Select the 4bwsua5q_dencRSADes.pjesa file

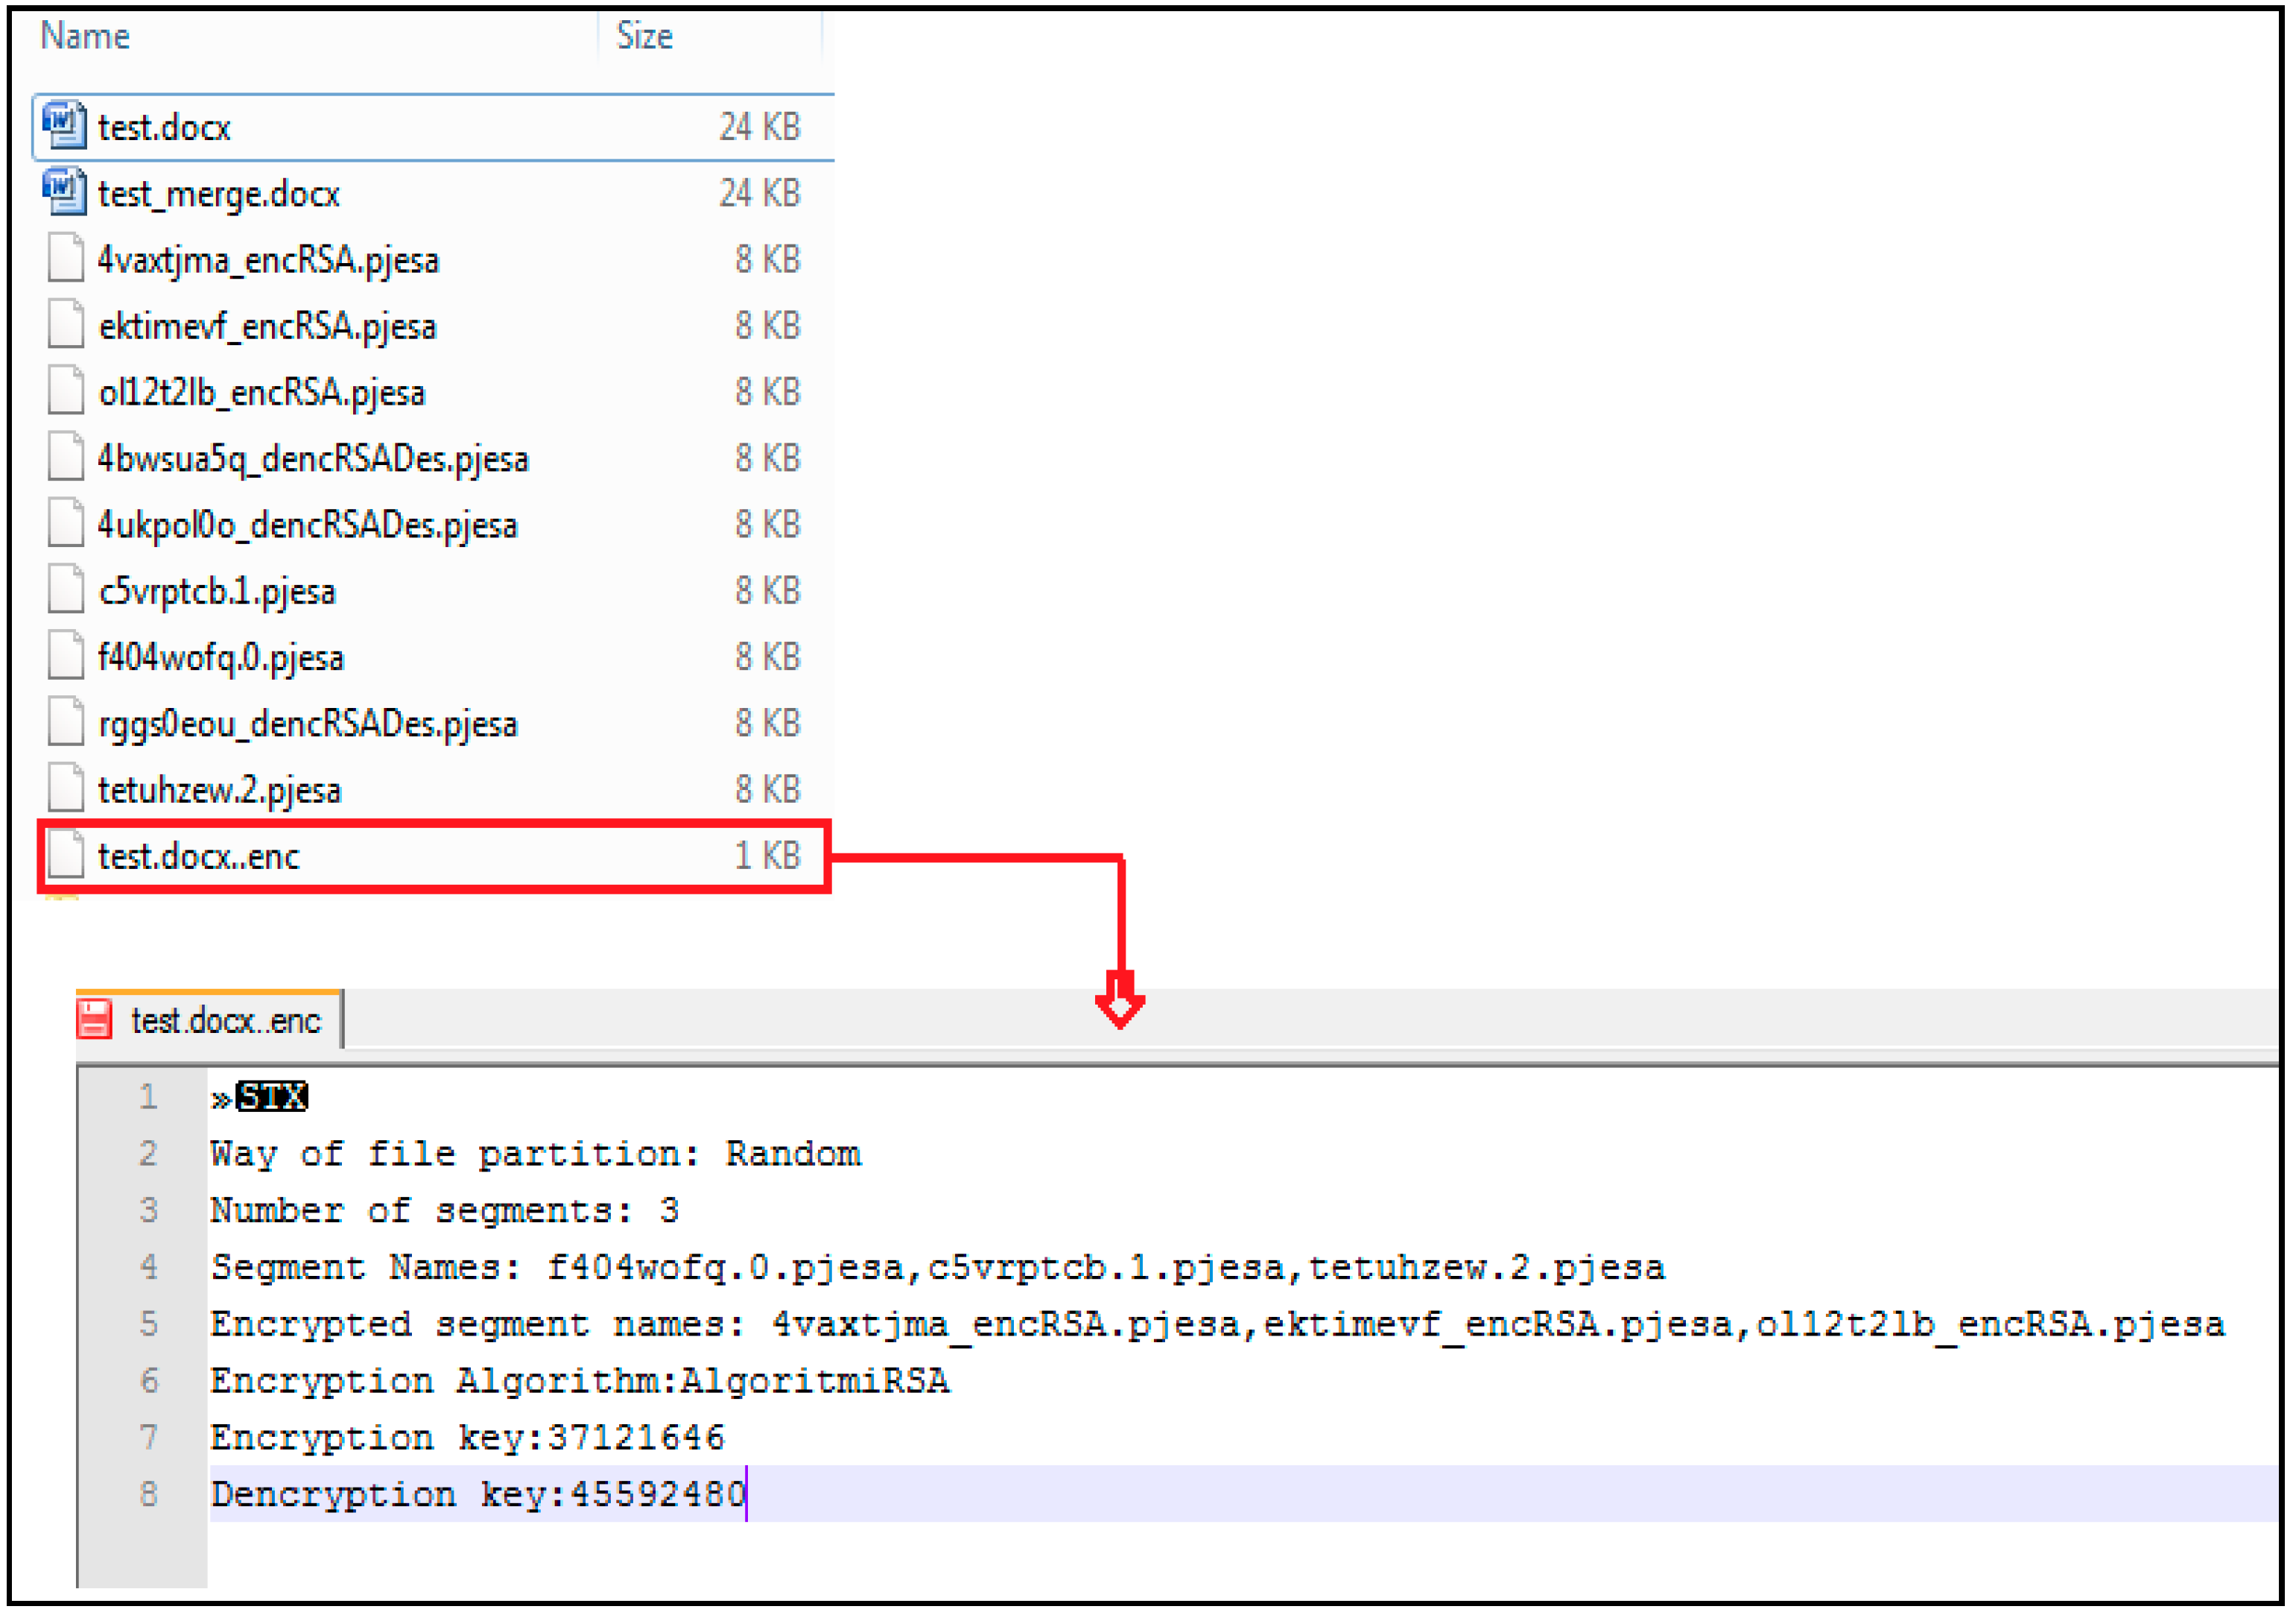(x=313, y=458)
